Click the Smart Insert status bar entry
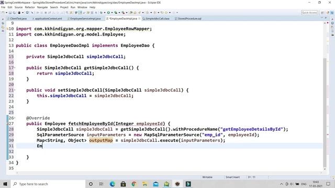335x188 pixels. [x=232, y=177]
